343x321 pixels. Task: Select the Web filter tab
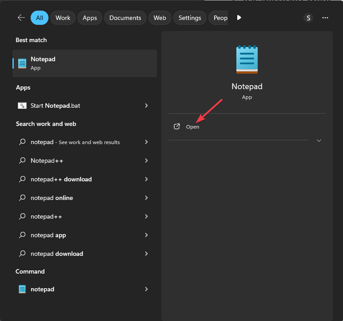(160, 18)
